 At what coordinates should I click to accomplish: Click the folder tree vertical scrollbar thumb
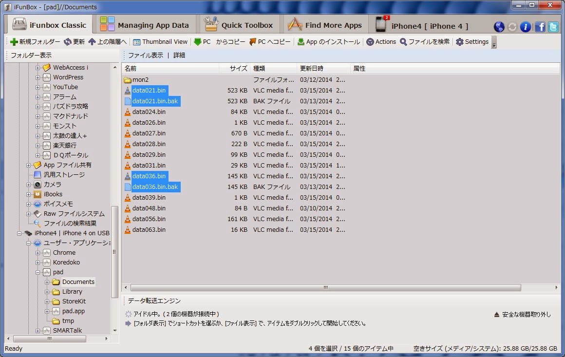coord(114,252)
